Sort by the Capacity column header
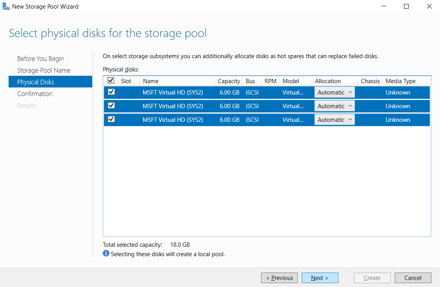 tap(229, 81)
